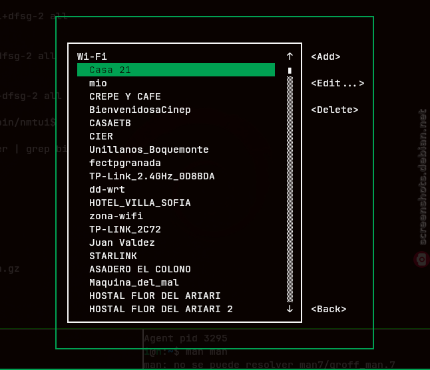Click the scroll down arrow in the list

click(x=290, y=309)
